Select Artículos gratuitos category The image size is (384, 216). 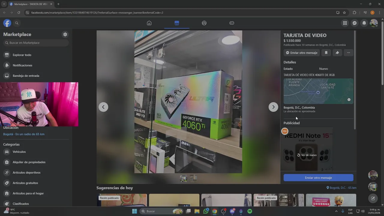pos(36,183)
